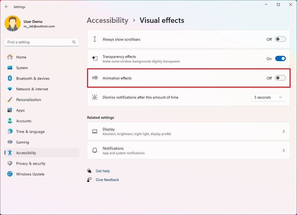Click the Get help link

click(103, 171)
